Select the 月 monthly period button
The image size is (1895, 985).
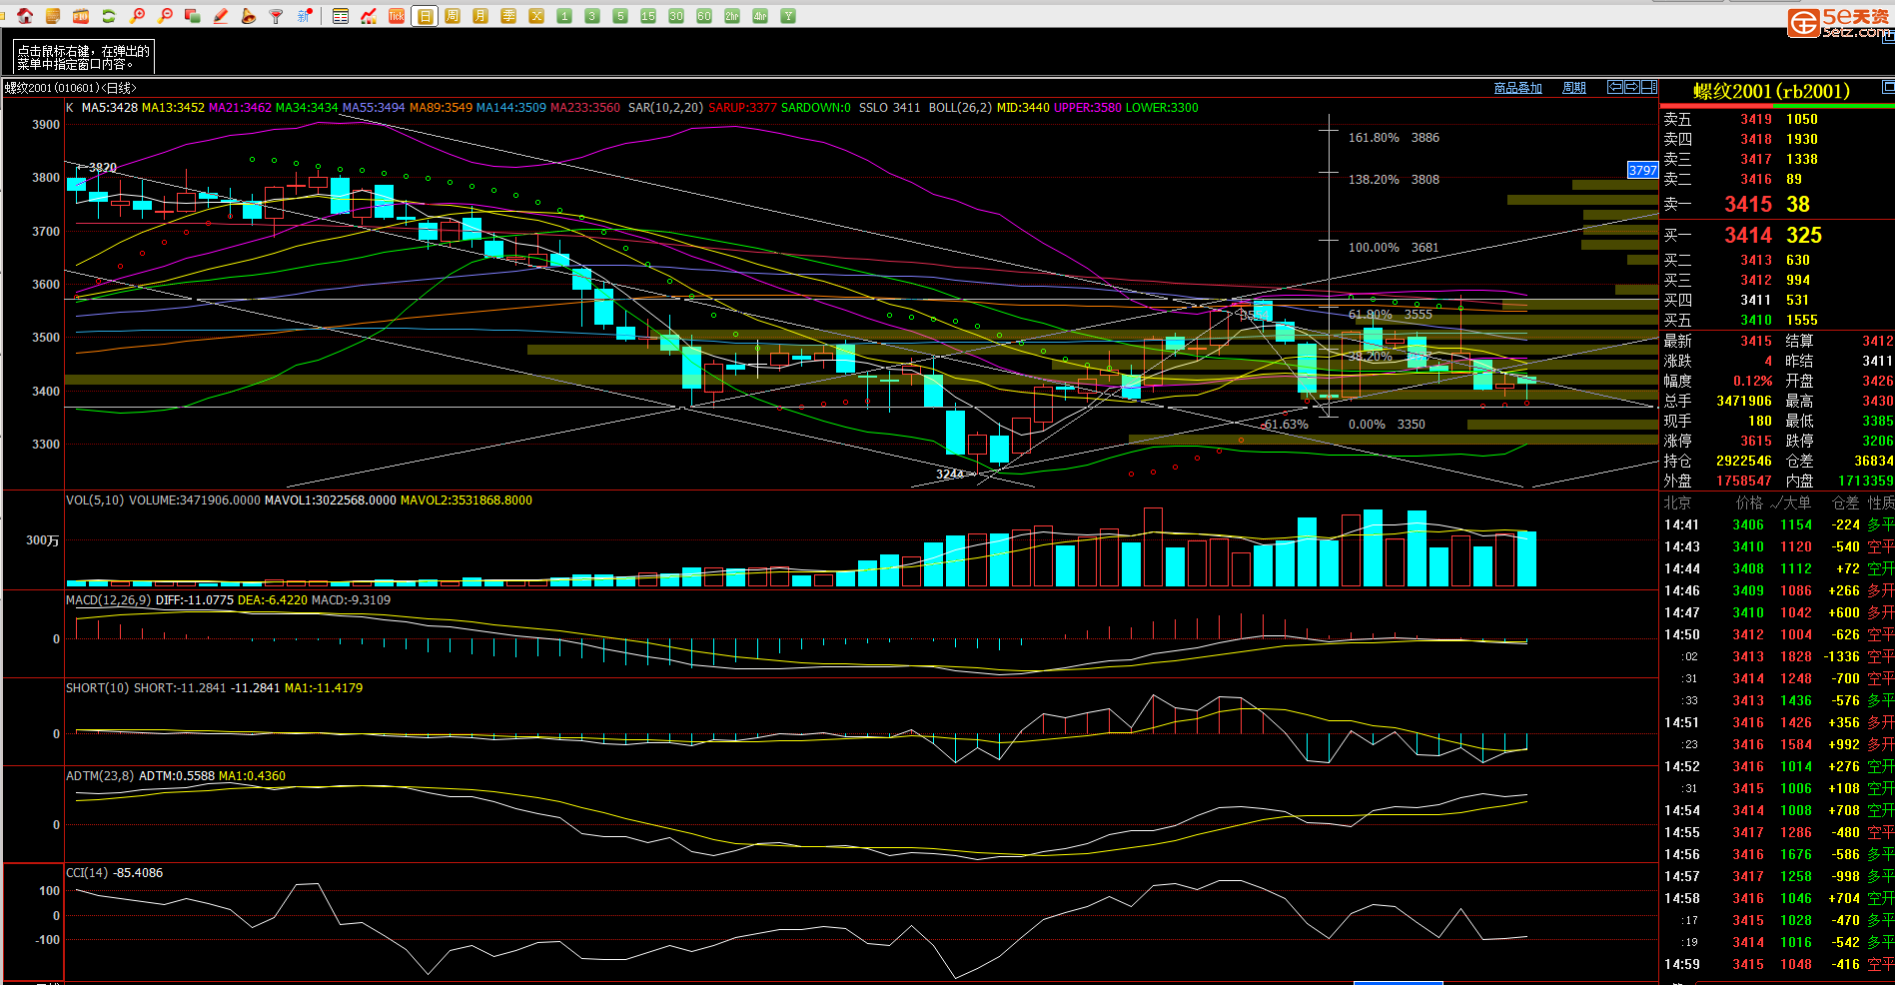480,16
